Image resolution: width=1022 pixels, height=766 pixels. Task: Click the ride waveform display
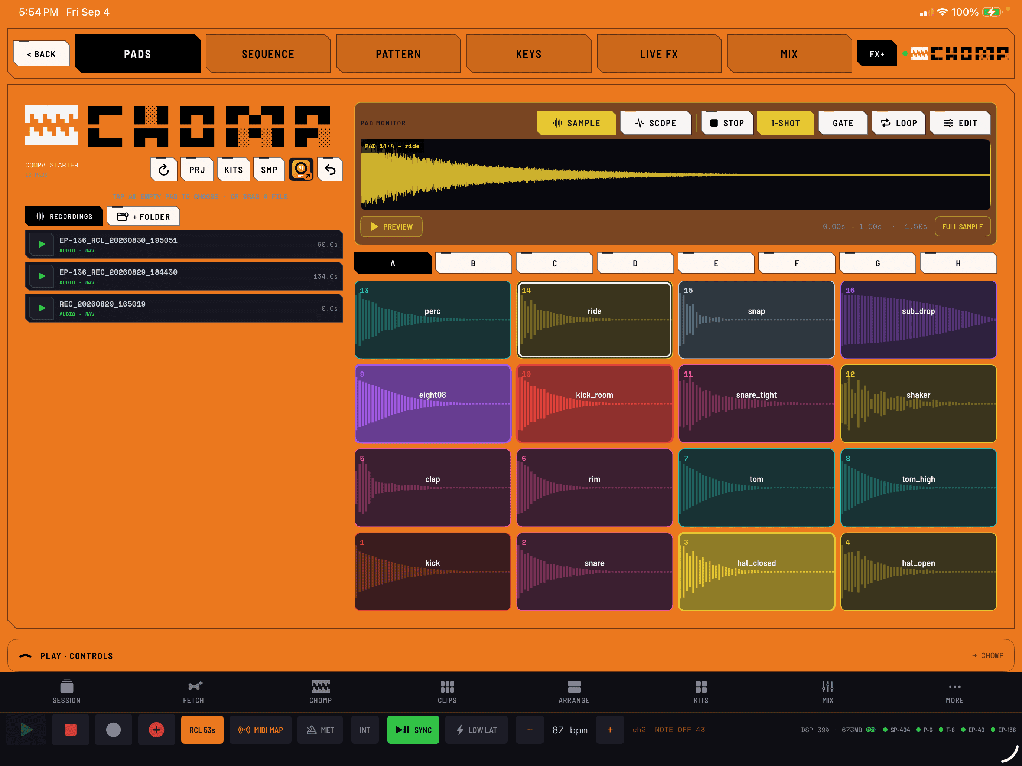pos(675,174)
